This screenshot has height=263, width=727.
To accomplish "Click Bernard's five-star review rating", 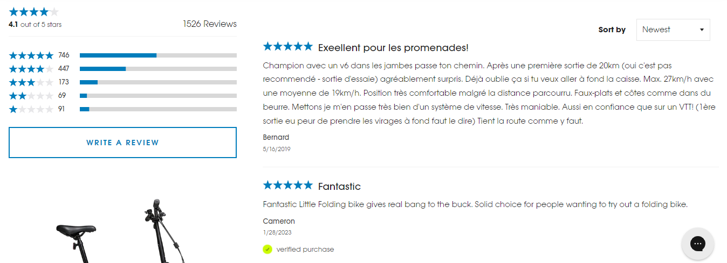I will [x=287, y=47].
